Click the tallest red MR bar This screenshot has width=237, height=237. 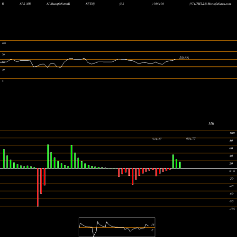[37, 187]
